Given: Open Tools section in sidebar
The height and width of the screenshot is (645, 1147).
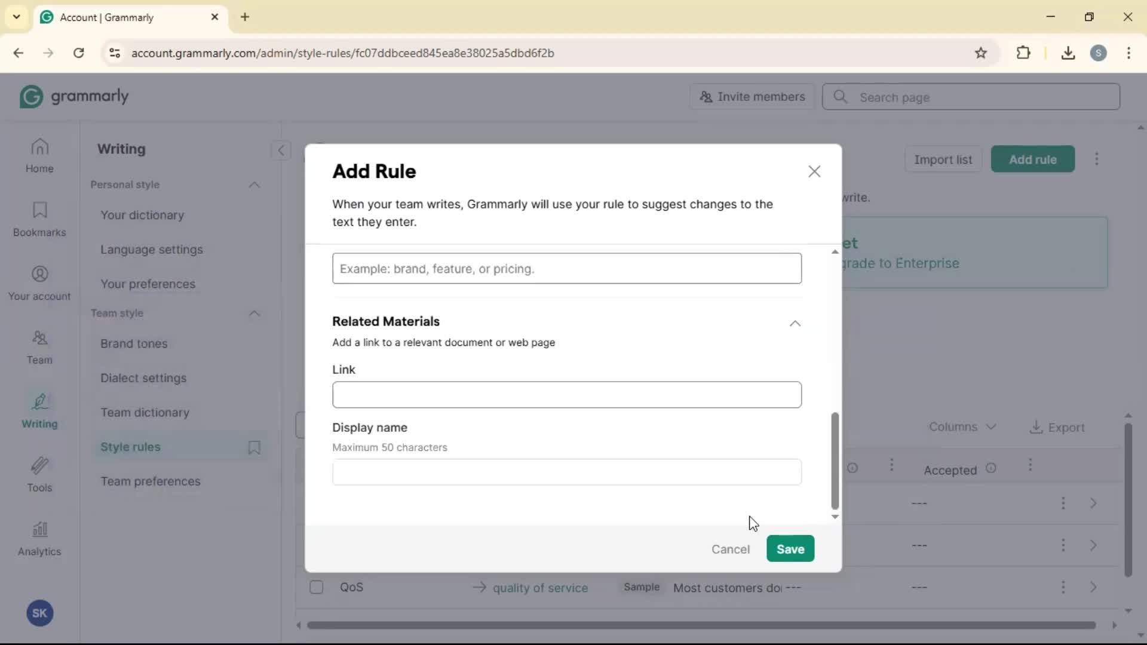Looking at the screenshot, I should click(x=39, y=474).
